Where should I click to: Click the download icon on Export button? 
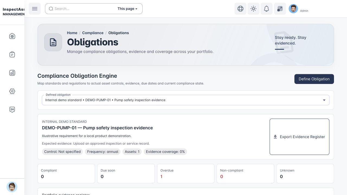point(275,137)
